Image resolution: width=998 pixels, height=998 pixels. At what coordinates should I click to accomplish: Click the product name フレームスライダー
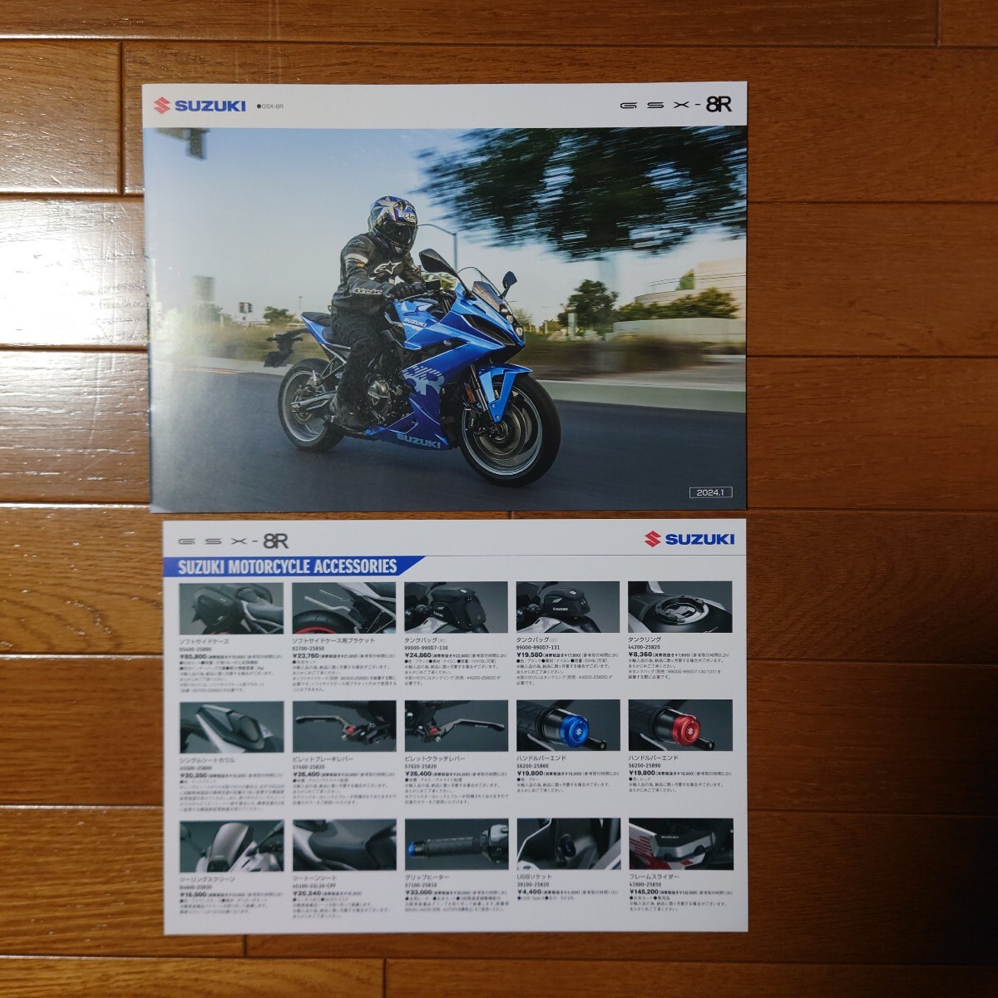[655, 878]
